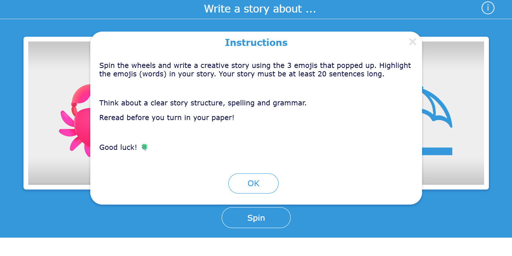
Task: Click the "Instructions" dialog heading
Action: click(x=256, y=43)
